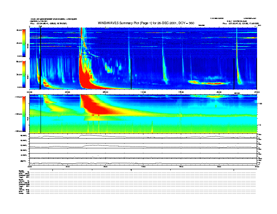This screenshot has width=277, height=214.
Task: Click the 08:00 tick label below RAD1 panel
Action: point(105,92)
